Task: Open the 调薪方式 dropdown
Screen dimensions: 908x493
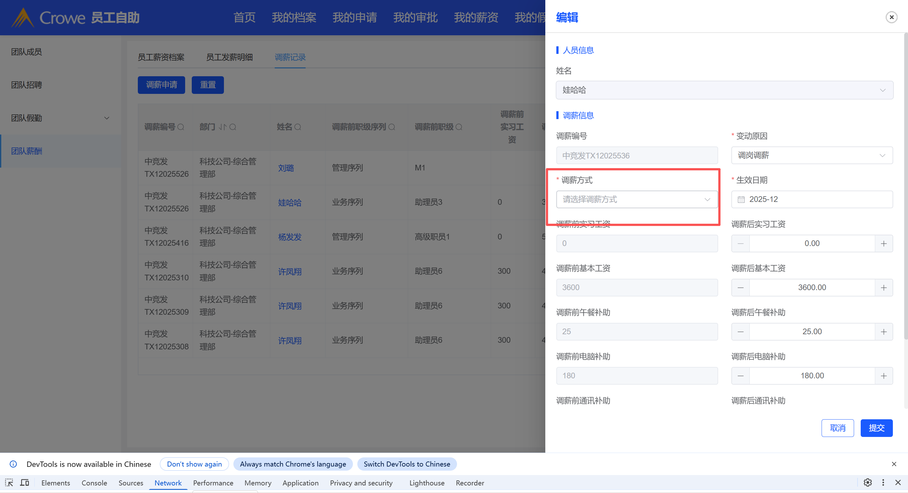Action: click(x=636, y=200)
